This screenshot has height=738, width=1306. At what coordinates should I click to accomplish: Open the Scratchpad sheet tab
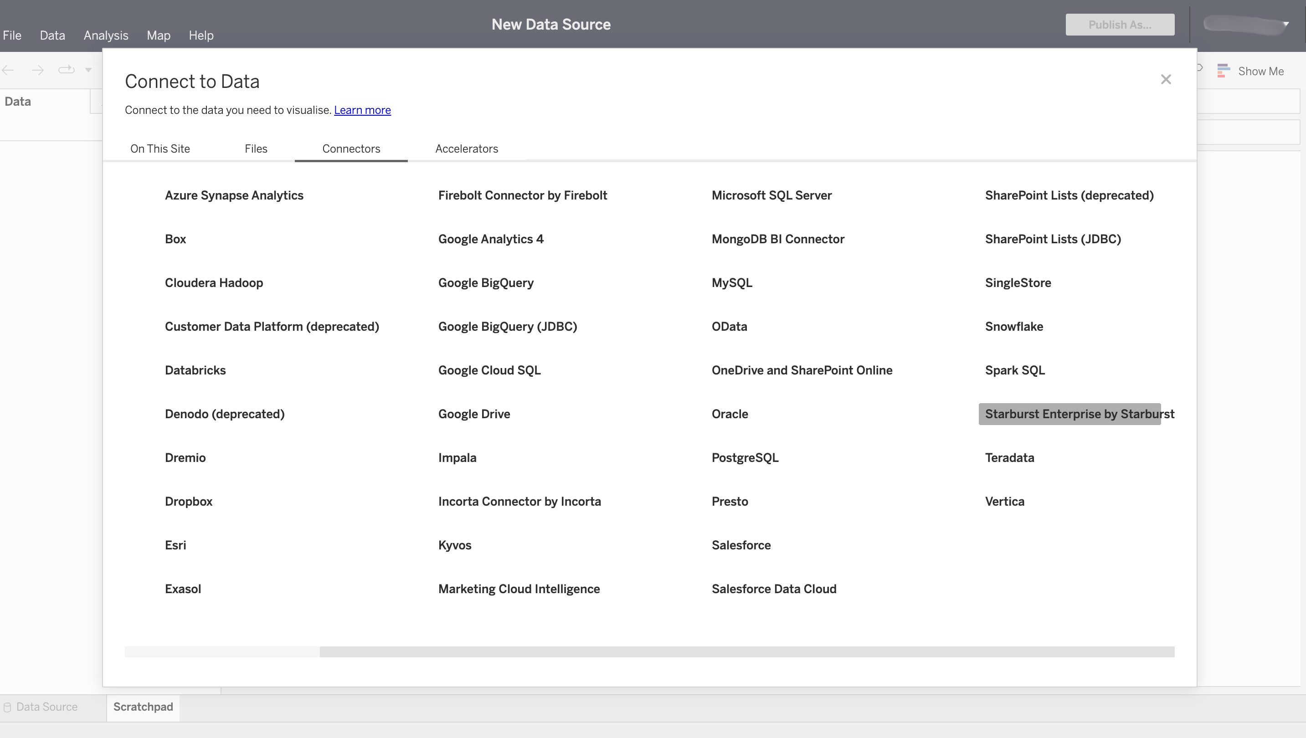click(143, 707)
